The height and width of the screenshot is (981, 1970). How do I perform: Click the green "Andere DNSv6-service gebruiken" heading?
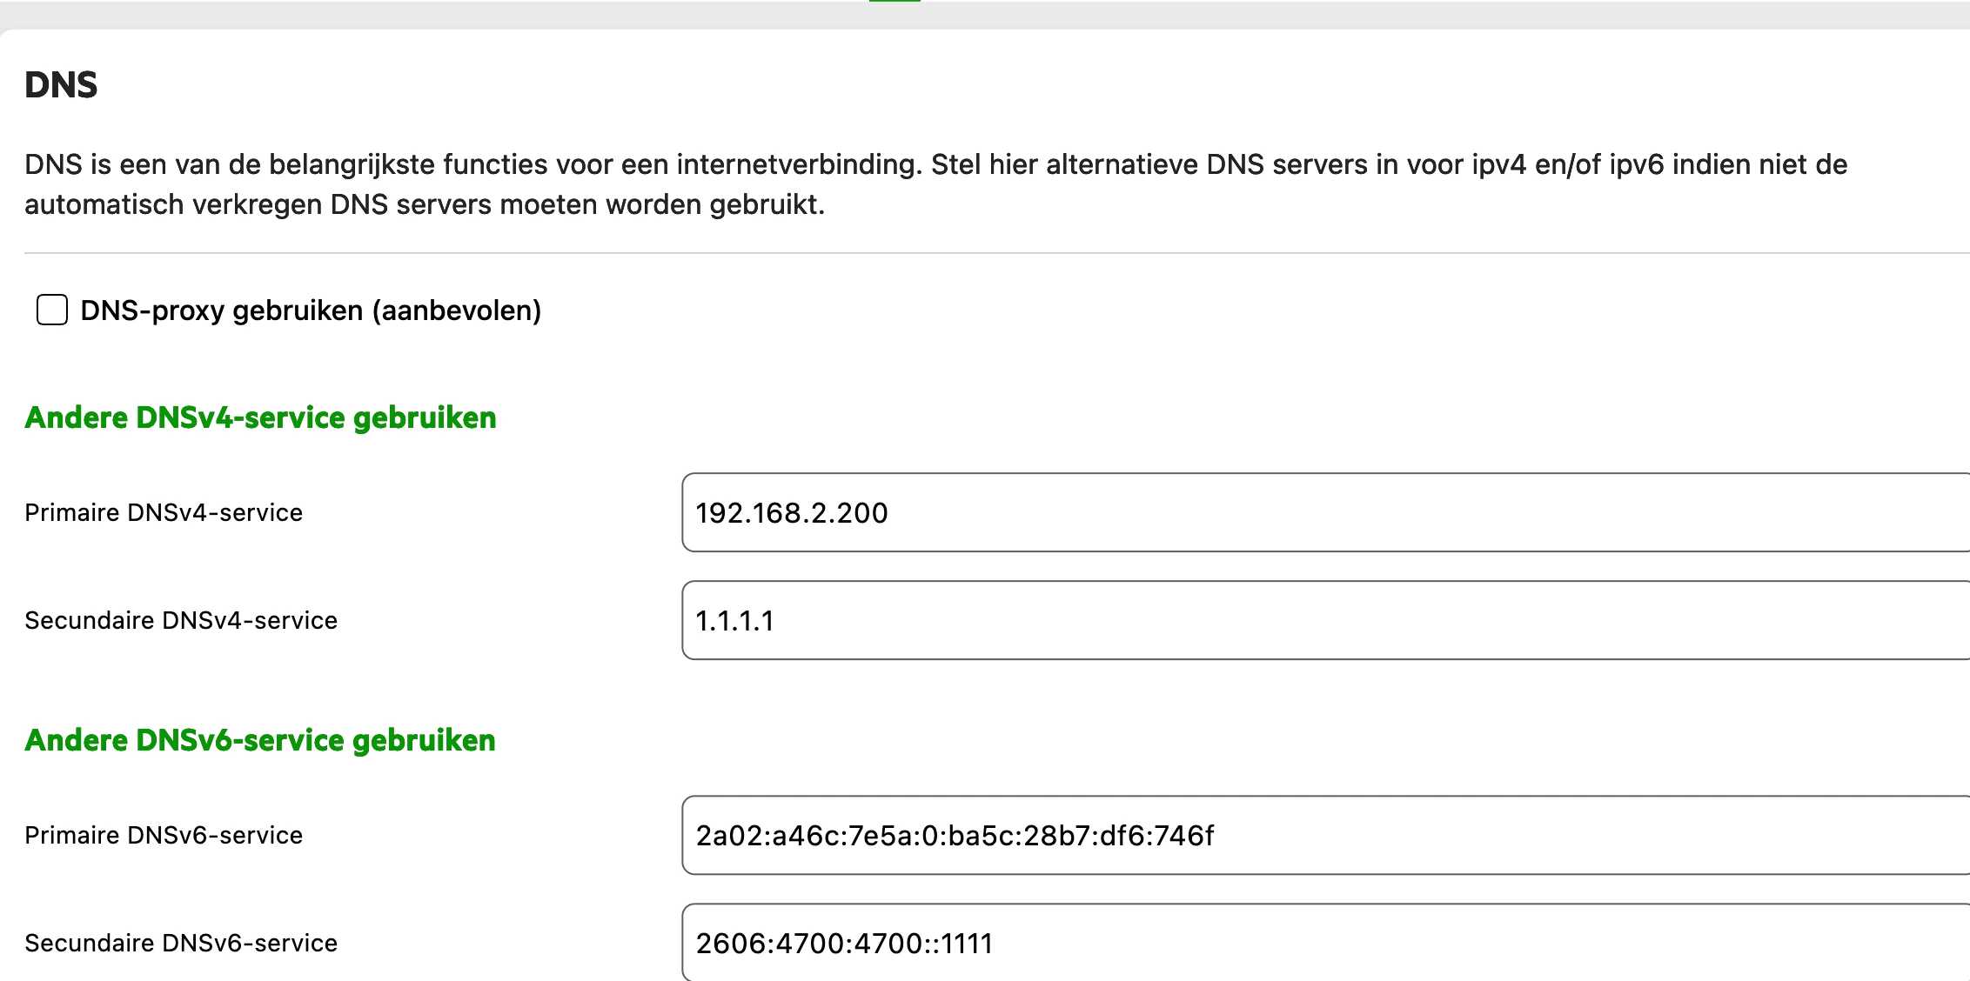click(x=260, y=740)
